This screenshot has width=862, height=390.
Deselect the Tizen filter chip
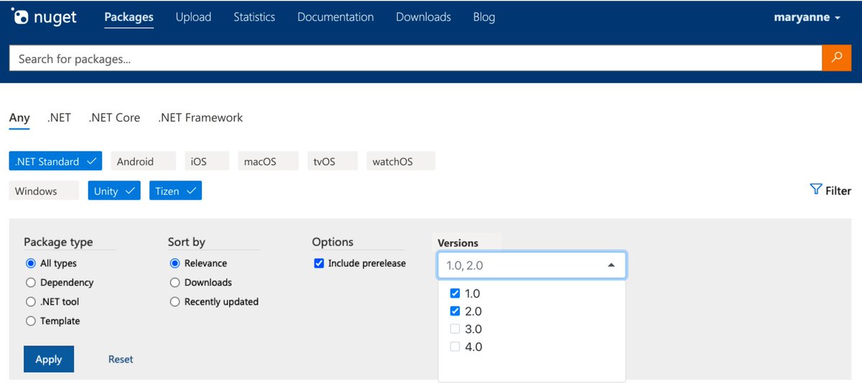click(176, 191)
